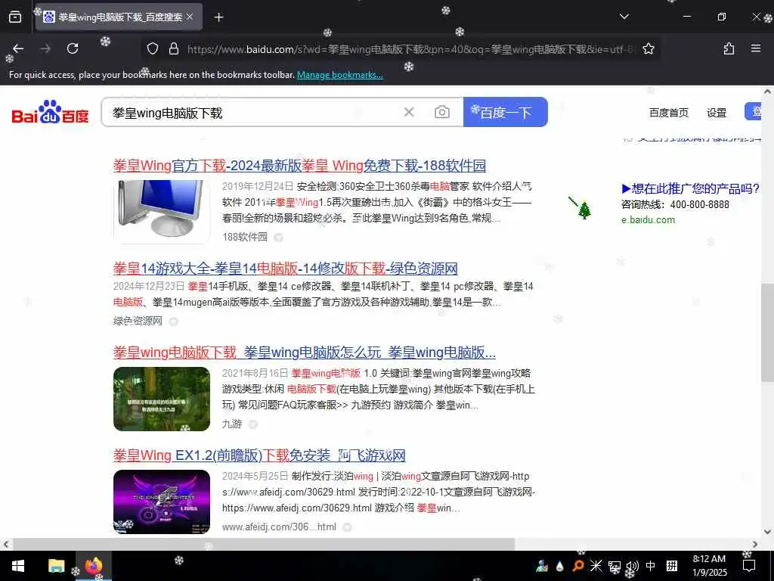Open computer monitor thumbnail of 188软件园 result
Image resolution: width=774 pixels, height=581 pixels.
(x=162, y=212)
